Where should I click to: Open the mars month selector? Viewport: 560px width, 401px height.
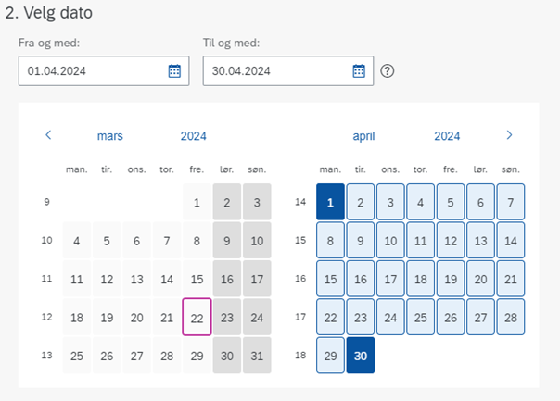click(x=110, y=136)
